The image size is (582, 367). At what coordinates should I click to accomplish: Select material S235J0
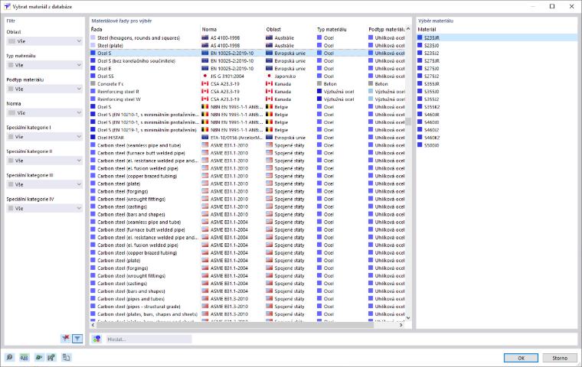tap(497, 45)
